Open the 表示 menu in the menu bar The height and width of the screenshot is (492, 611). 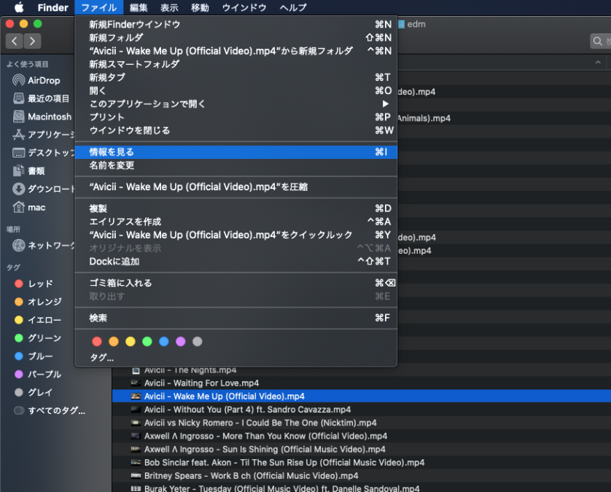pyautogui.click(x=169, y=8)
